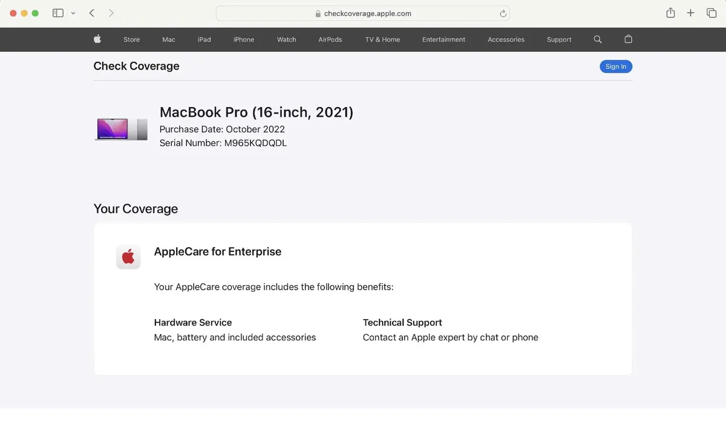
Task: Open the TV & Home menu
Action: coord(382,39)
